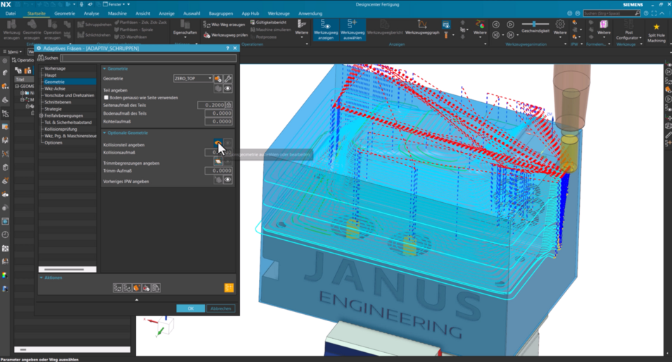672x362 pixels.
Task: Select Strategie in the dialog tree
Action: [x=53, y=109]
